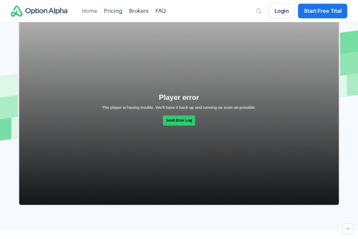Open the search magnifier icon
358x239 pixels.
point(259,11)
